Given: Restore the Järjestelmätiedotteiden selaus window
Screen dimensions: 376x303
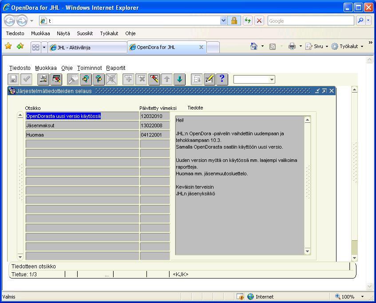Looking at the screenshot, I should pos(324,91).
